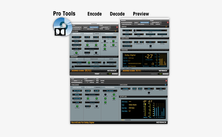Click SAFE button in Preview window

click(x=97, y=82)
